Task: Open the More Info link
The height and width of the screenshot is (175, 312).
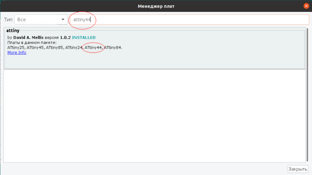Action: [x=17, y=52]
